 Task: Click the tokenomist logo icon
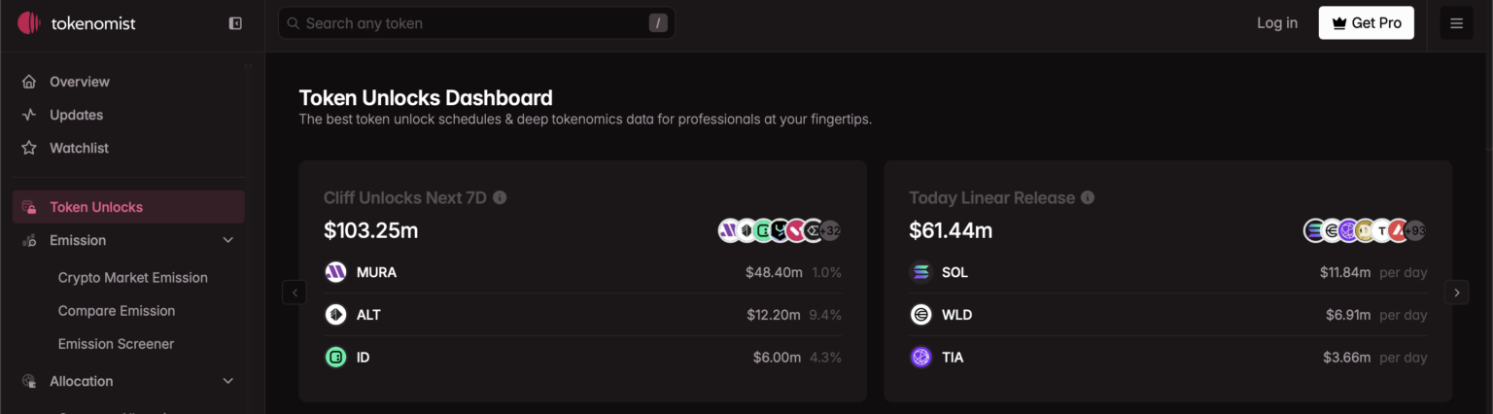(x=29, y=22)
